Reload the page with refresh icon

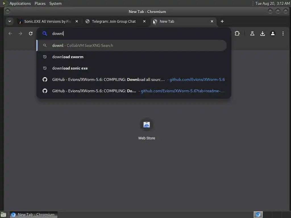tap(31, 33)
